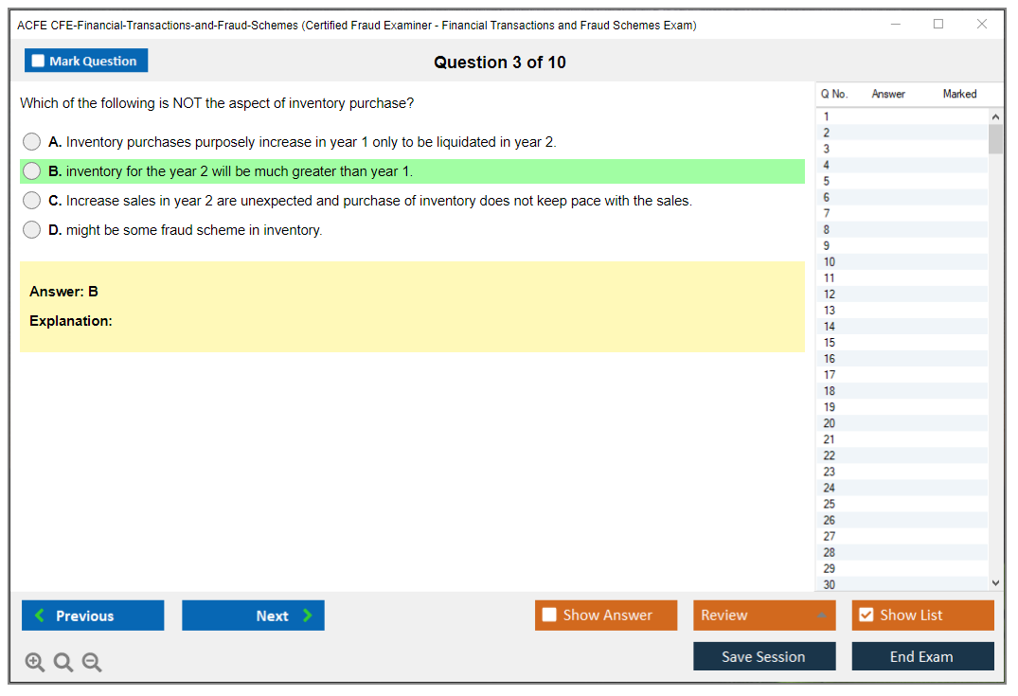Jump to question 10 in list
Image resolution: width=1018 pixels, height=696 pixels.
click(830, 262)
